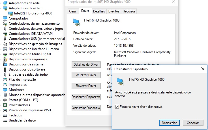This screenshot has width=208, height=130.
Task: Click the adapter icon in Desinstalar Dispositivo dialog
Action: coord(120,81)
